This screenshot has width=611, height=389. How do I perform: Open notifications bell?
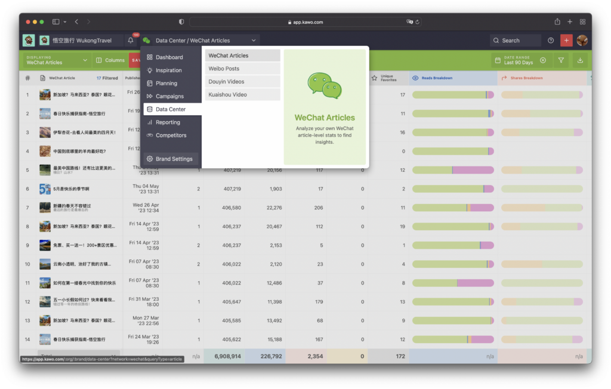click(131, 40)
